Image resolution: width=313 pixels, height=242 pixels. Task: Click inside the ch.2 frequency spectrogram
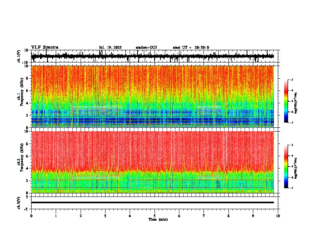coord(153,162)
